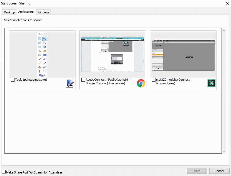Viewport: 231px width, 176px height.
Task: Cancel the screen sharing dialog
Action: (x=219, y=171)
